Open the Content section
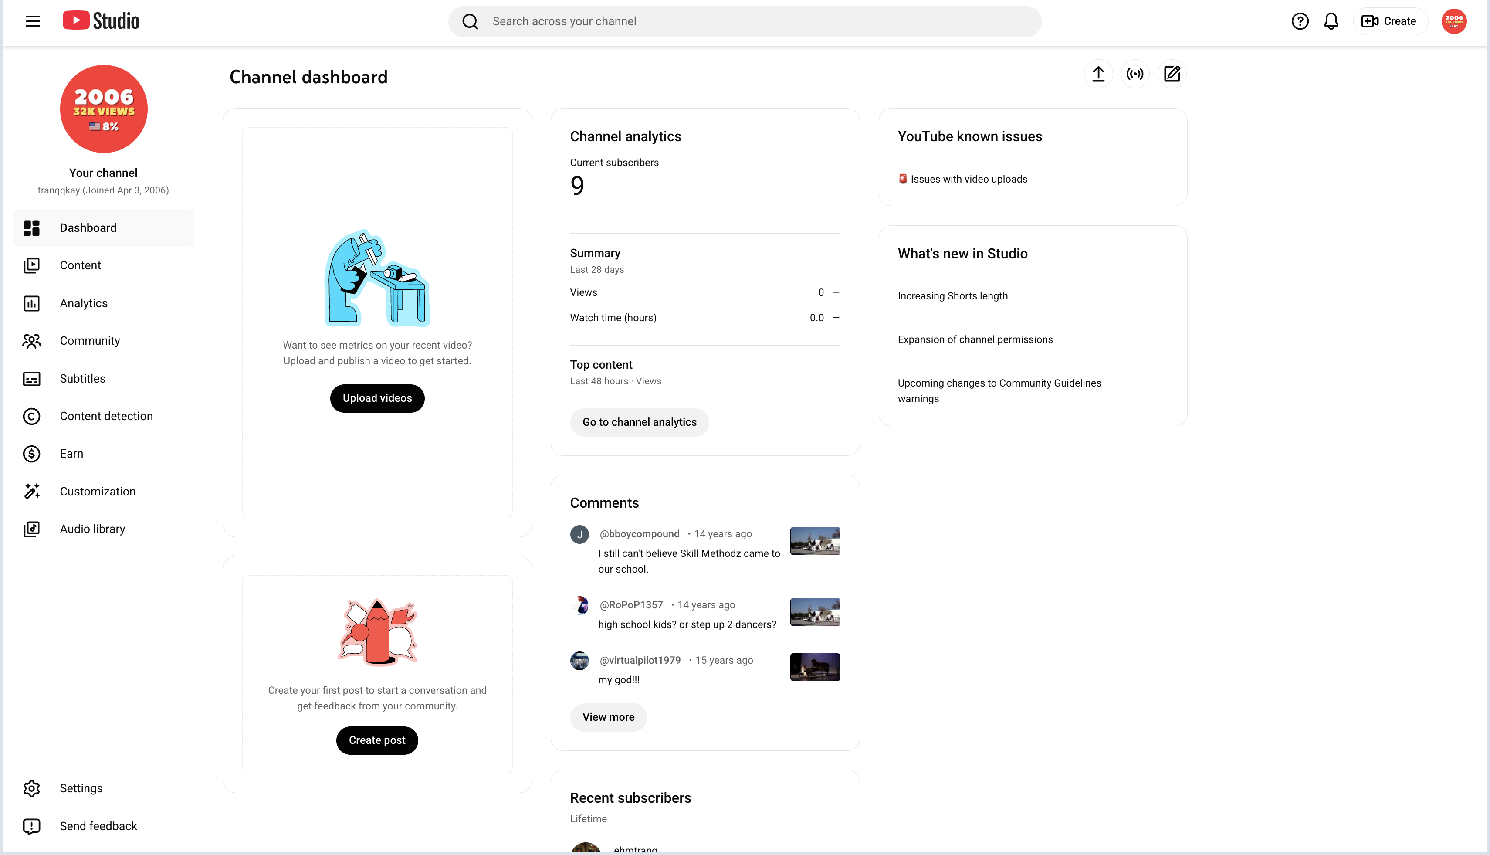Viewport: 1490px width, 855px height. coord(103,265)
